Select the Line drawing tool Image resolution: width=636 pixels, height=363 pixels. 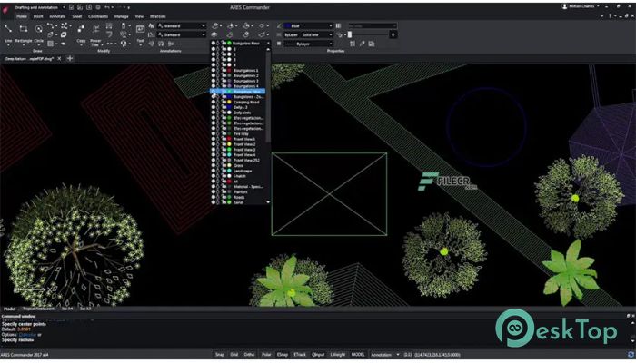8,29
